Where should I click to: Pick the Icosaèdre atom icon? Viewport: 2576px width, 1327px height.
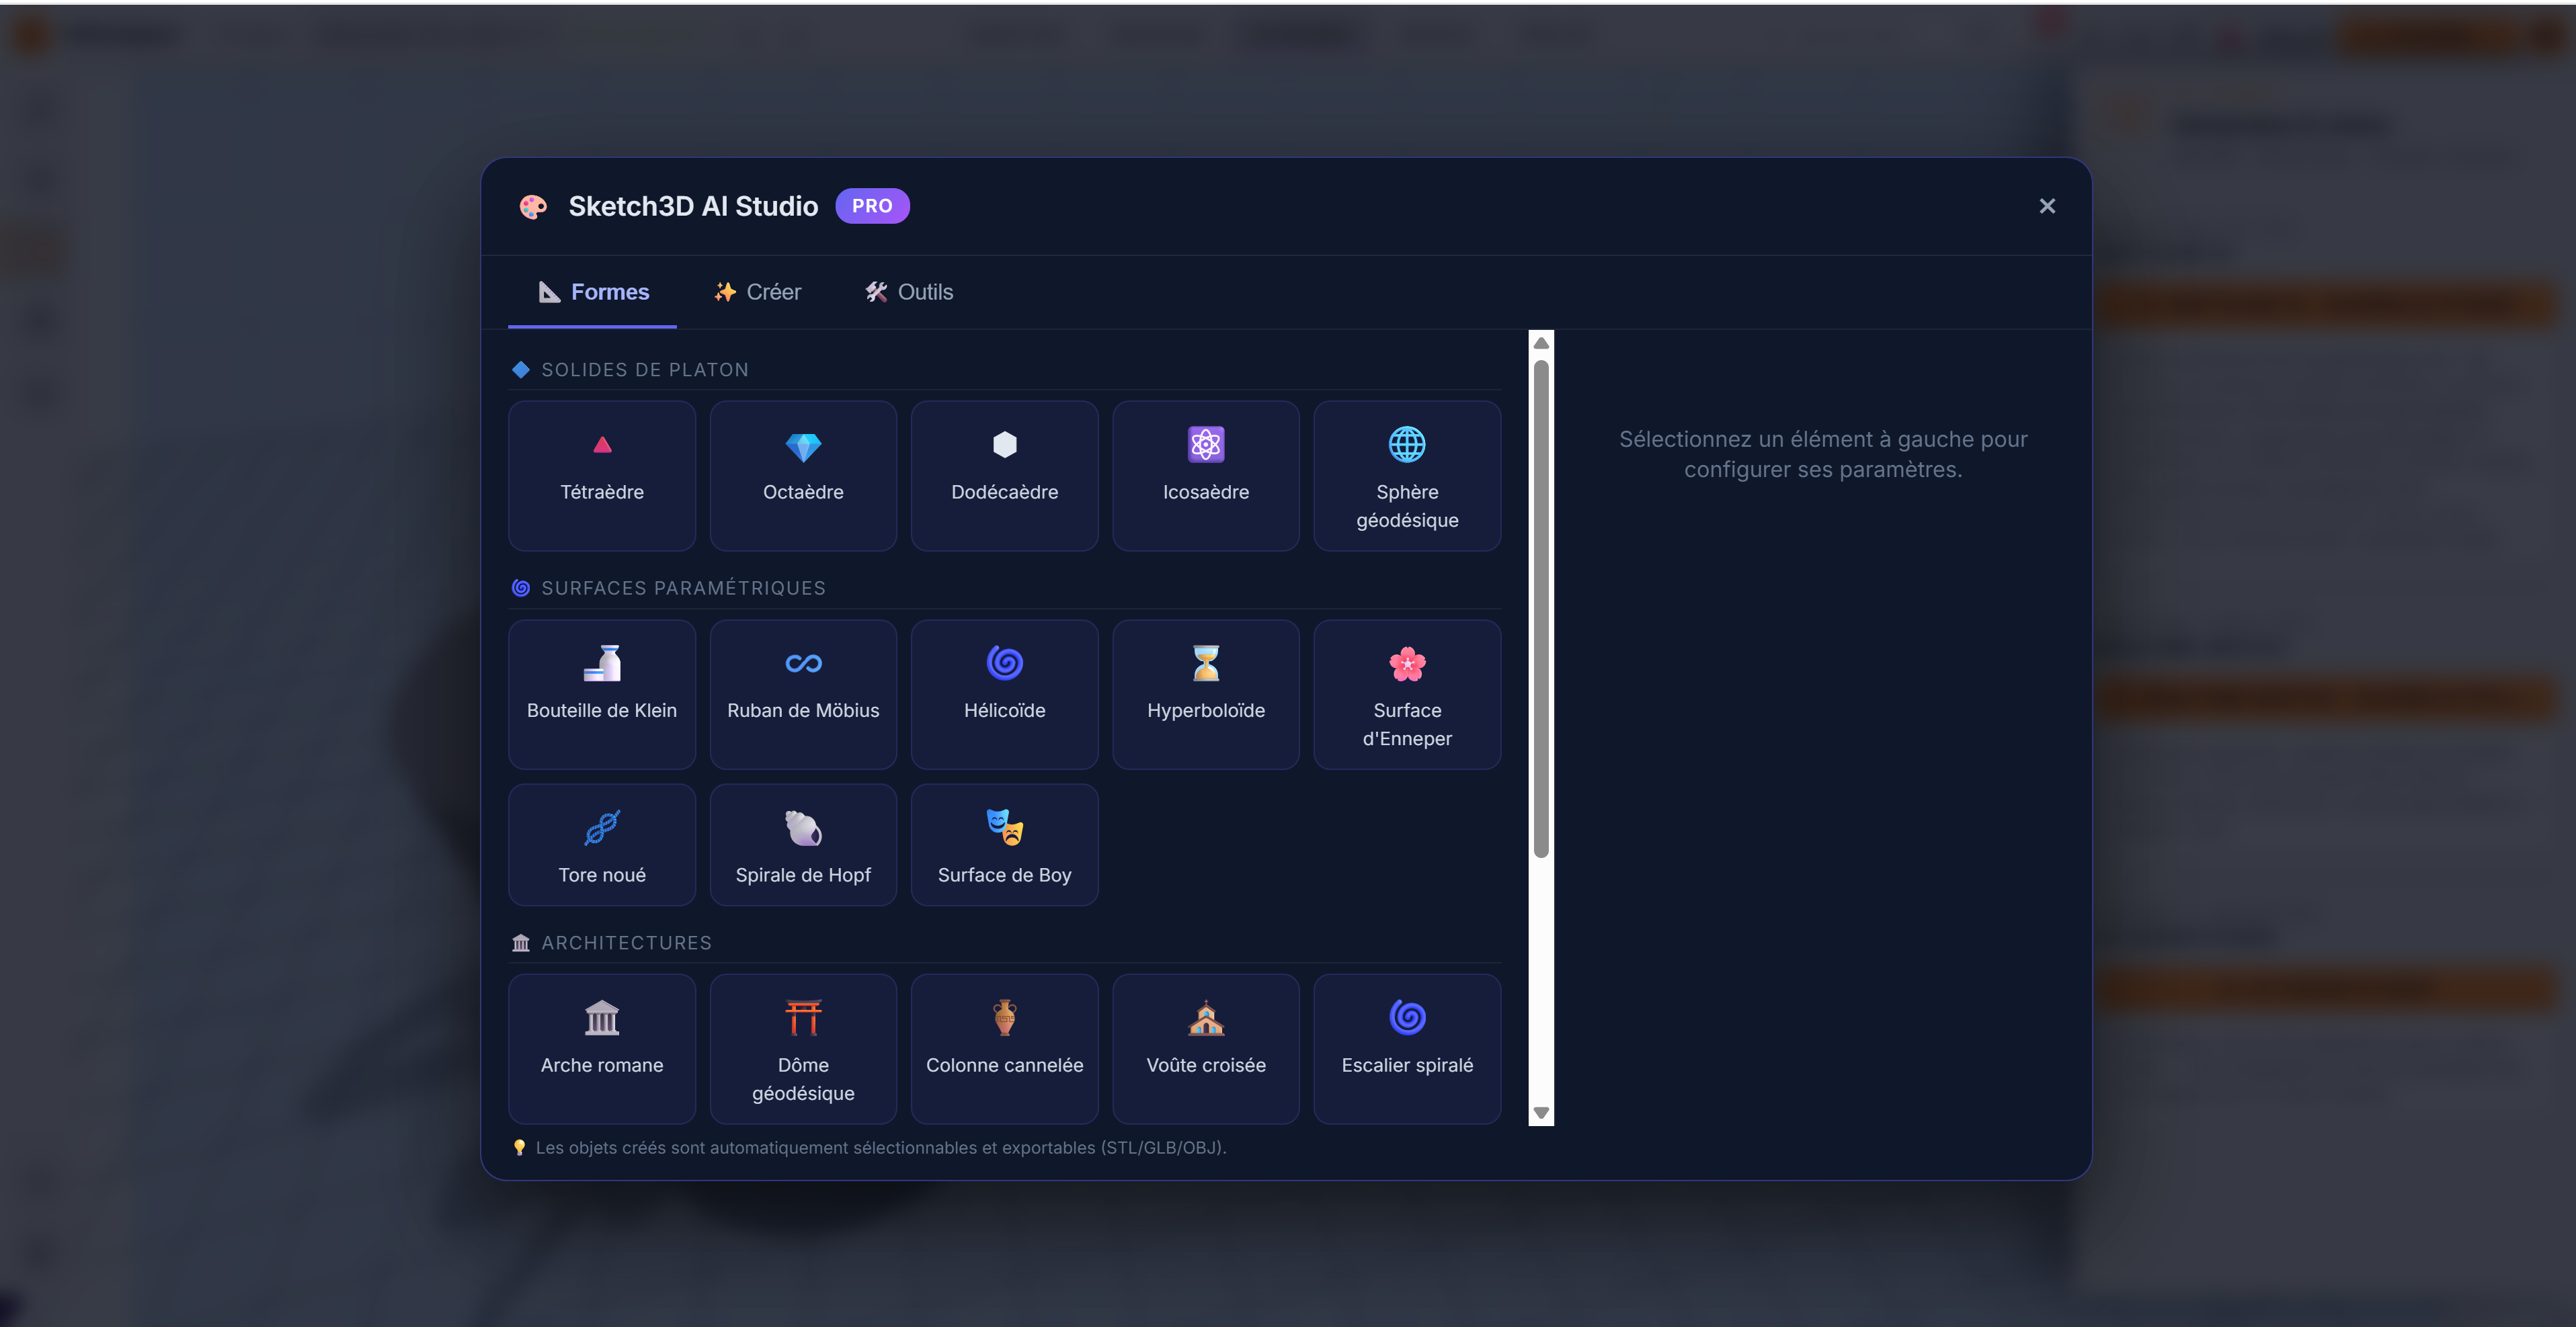(1206, 445)
